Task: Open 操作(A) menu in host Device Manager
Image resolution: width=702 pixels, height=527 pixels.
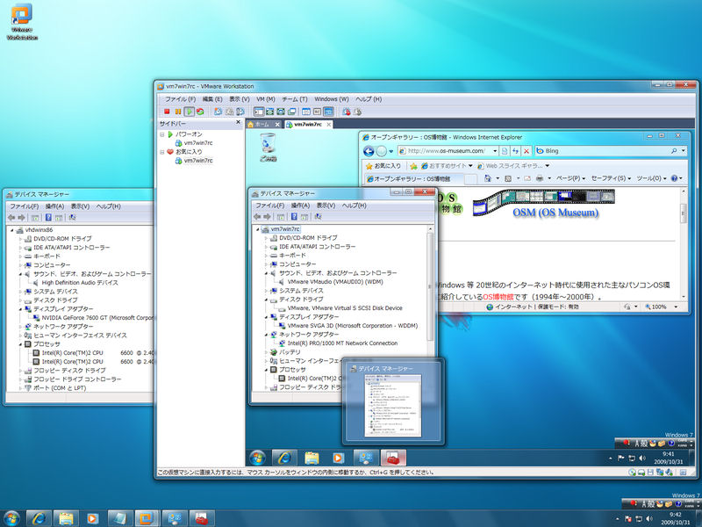Action: (x=54, y=206)
